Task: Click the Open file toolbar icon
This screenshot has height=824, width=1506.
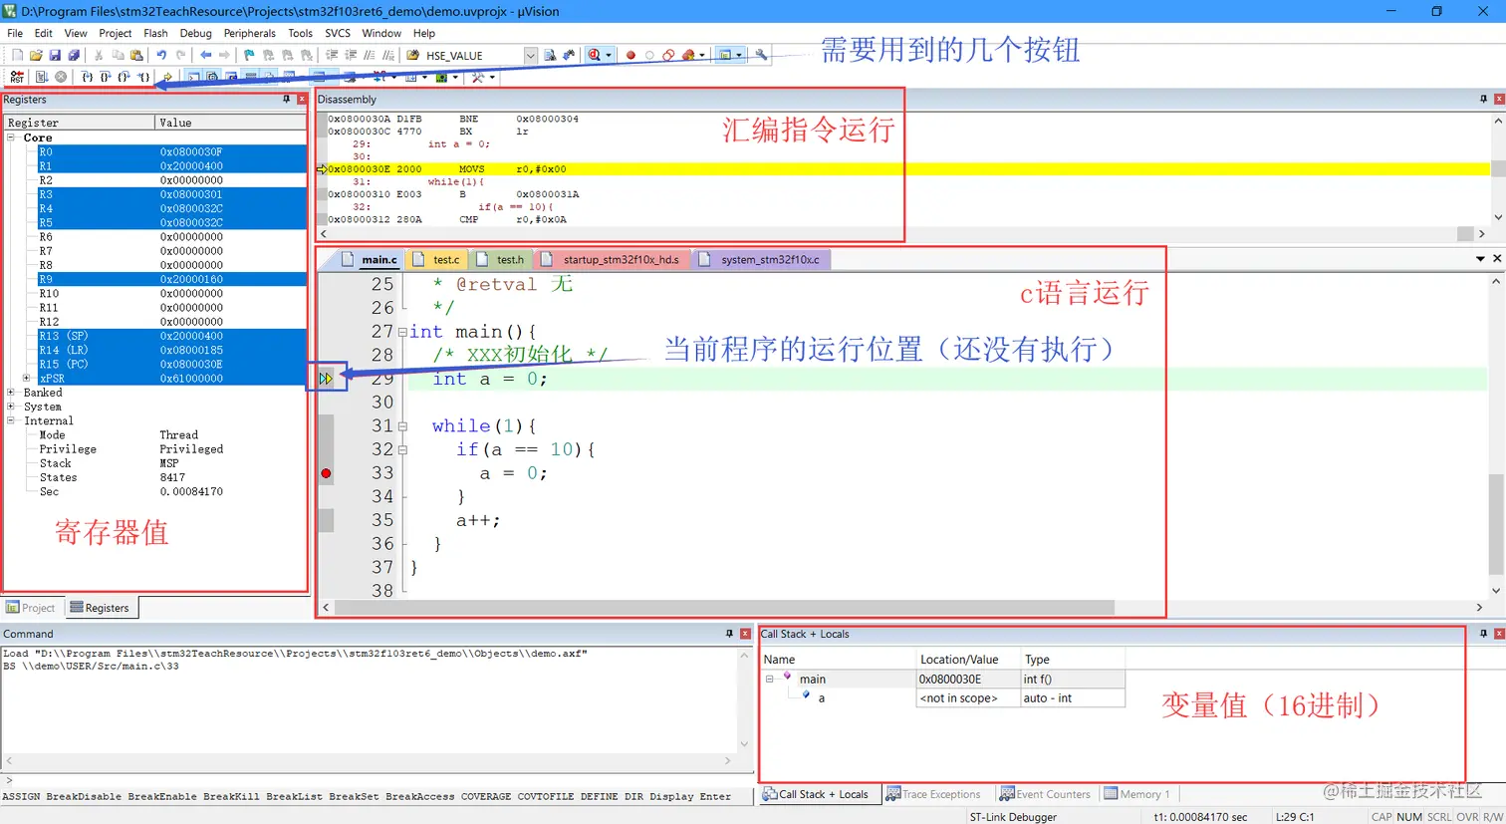Action: click(36, 56)
